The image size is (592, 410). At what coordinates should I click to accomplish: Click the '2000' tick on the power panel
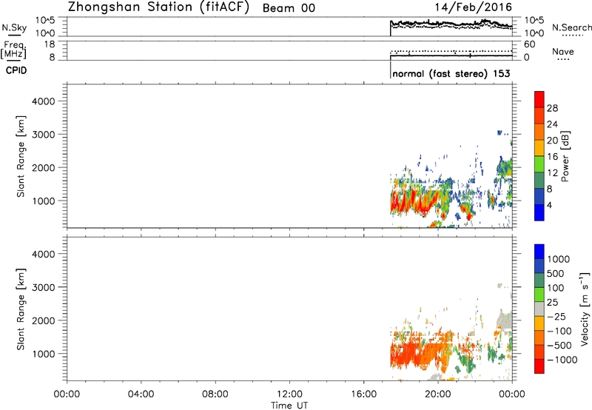point(43,167)
